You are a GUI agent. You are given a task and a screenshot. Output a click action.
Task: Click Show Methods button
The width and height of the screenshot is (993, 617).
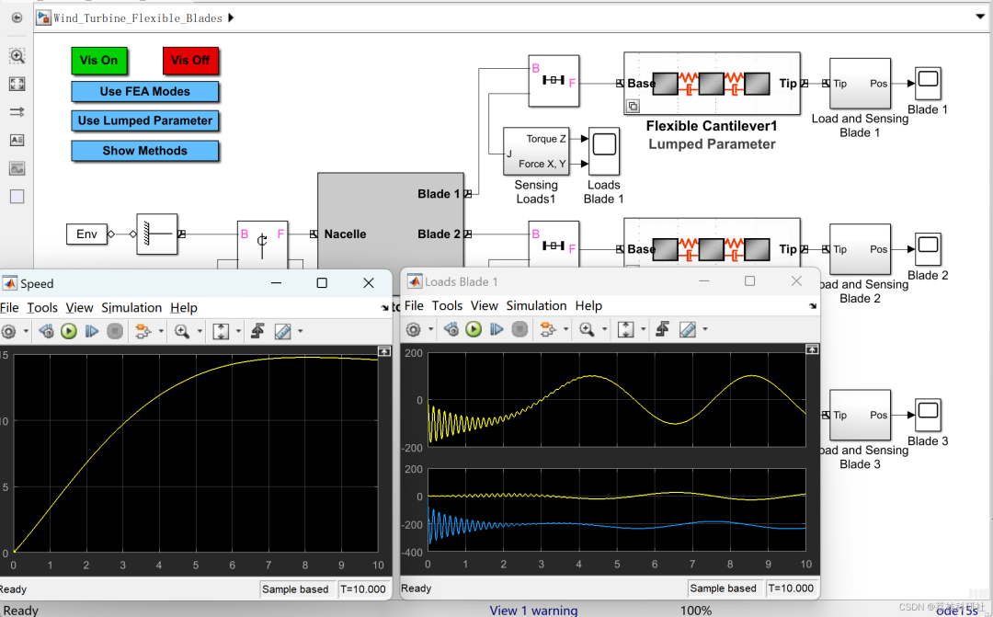[x=145, y=151]
